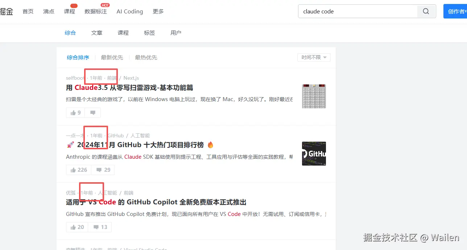Screen dimensions: 467x250
Task: Open comments on the 扫雷游戏 article
Action: click(92, 113)
